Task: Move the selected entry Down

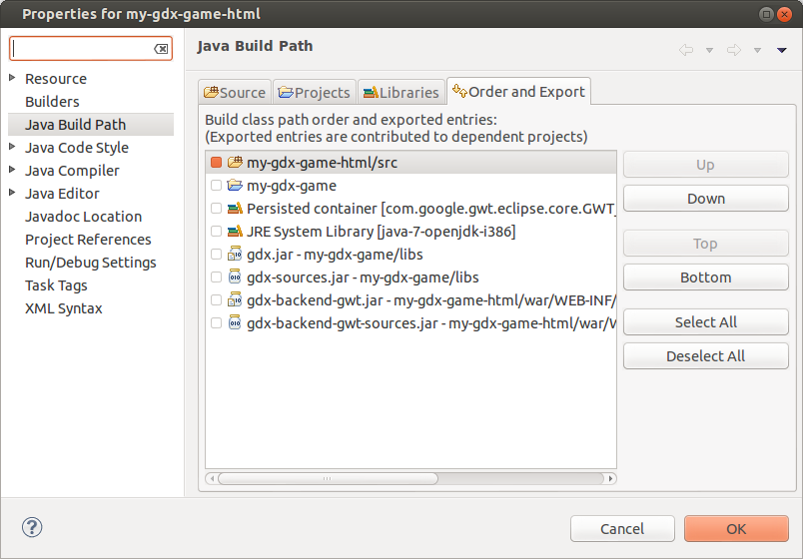Action: click(x=706, y=199)
